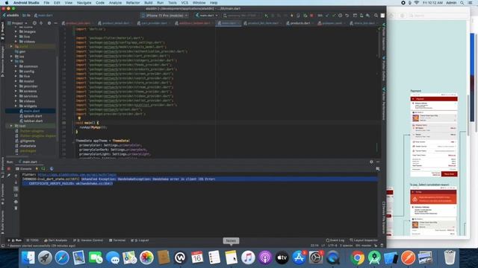Select main.dart in the project tree
Screen dimensions: 478x268
[31, 111]
